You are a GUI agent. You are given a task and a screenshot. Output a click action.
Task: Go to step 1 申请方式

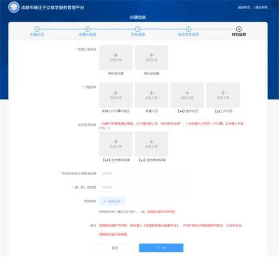click(x=37, y=32)
